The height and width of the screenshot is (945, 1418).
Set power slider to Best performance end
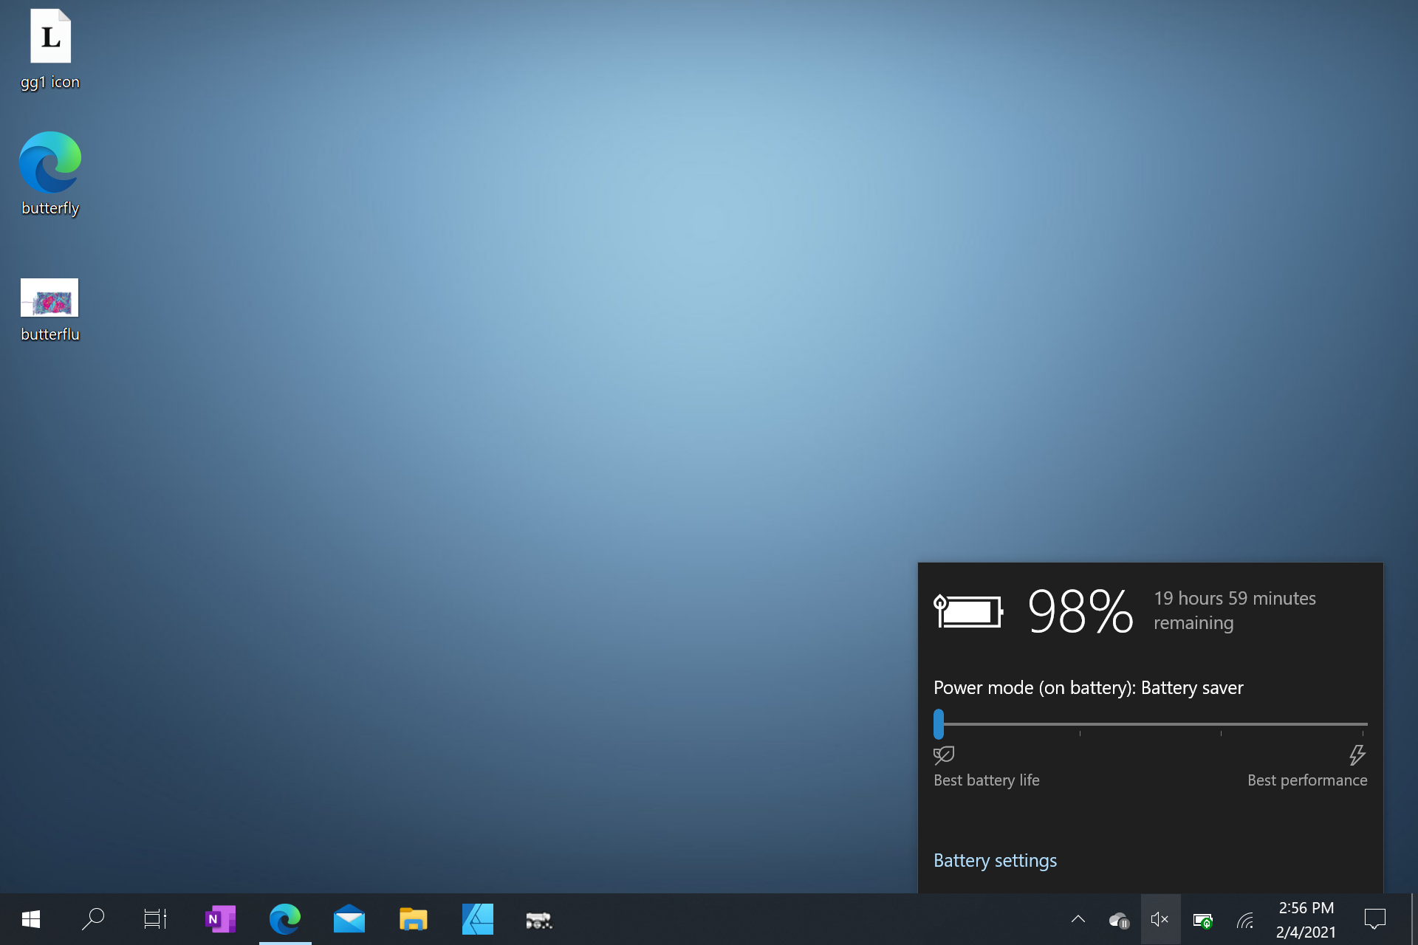pyautogui.click(x=1363, y=724)
